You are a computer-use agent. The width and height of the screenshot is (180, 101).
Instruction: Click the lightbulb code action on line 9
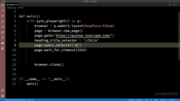pyautogui.click(x=20, y=43)
